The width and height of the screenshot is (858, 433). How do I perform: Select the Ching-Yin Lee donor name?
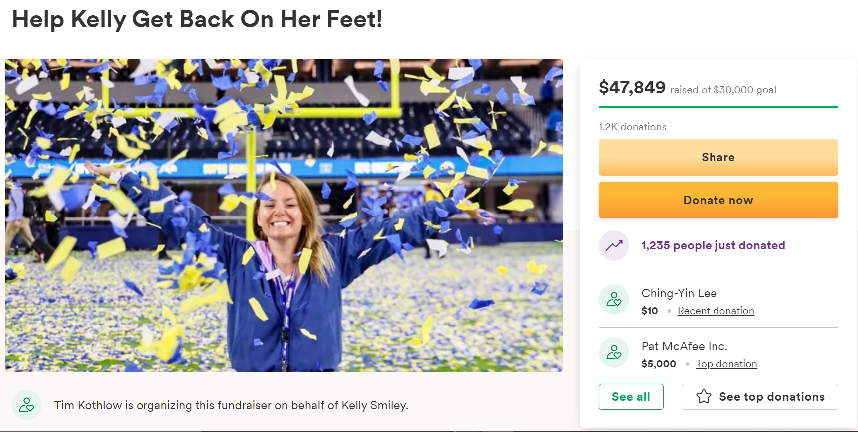tap(679, 293)
